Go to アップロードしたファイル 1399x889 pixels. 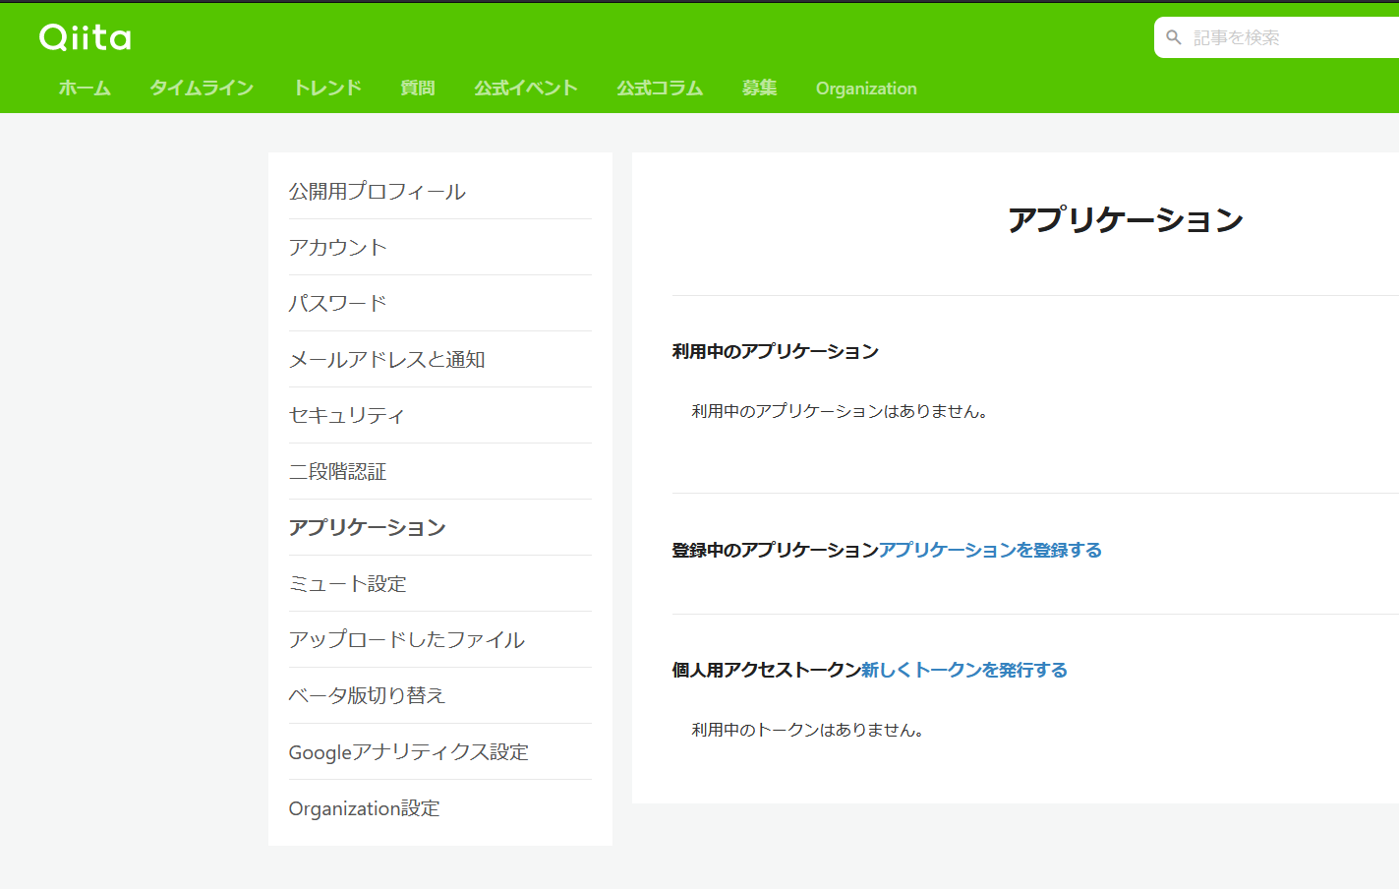pyautogui.click(x=439, y=639)
